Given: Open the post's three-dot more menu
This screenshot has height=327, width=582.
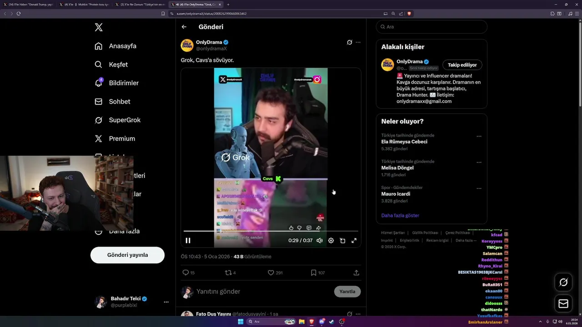Looking at the screenshot, I should [358, 42].
